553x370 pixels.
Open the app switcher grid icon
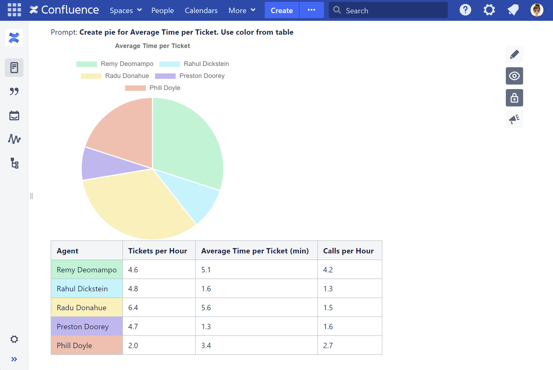14,10
